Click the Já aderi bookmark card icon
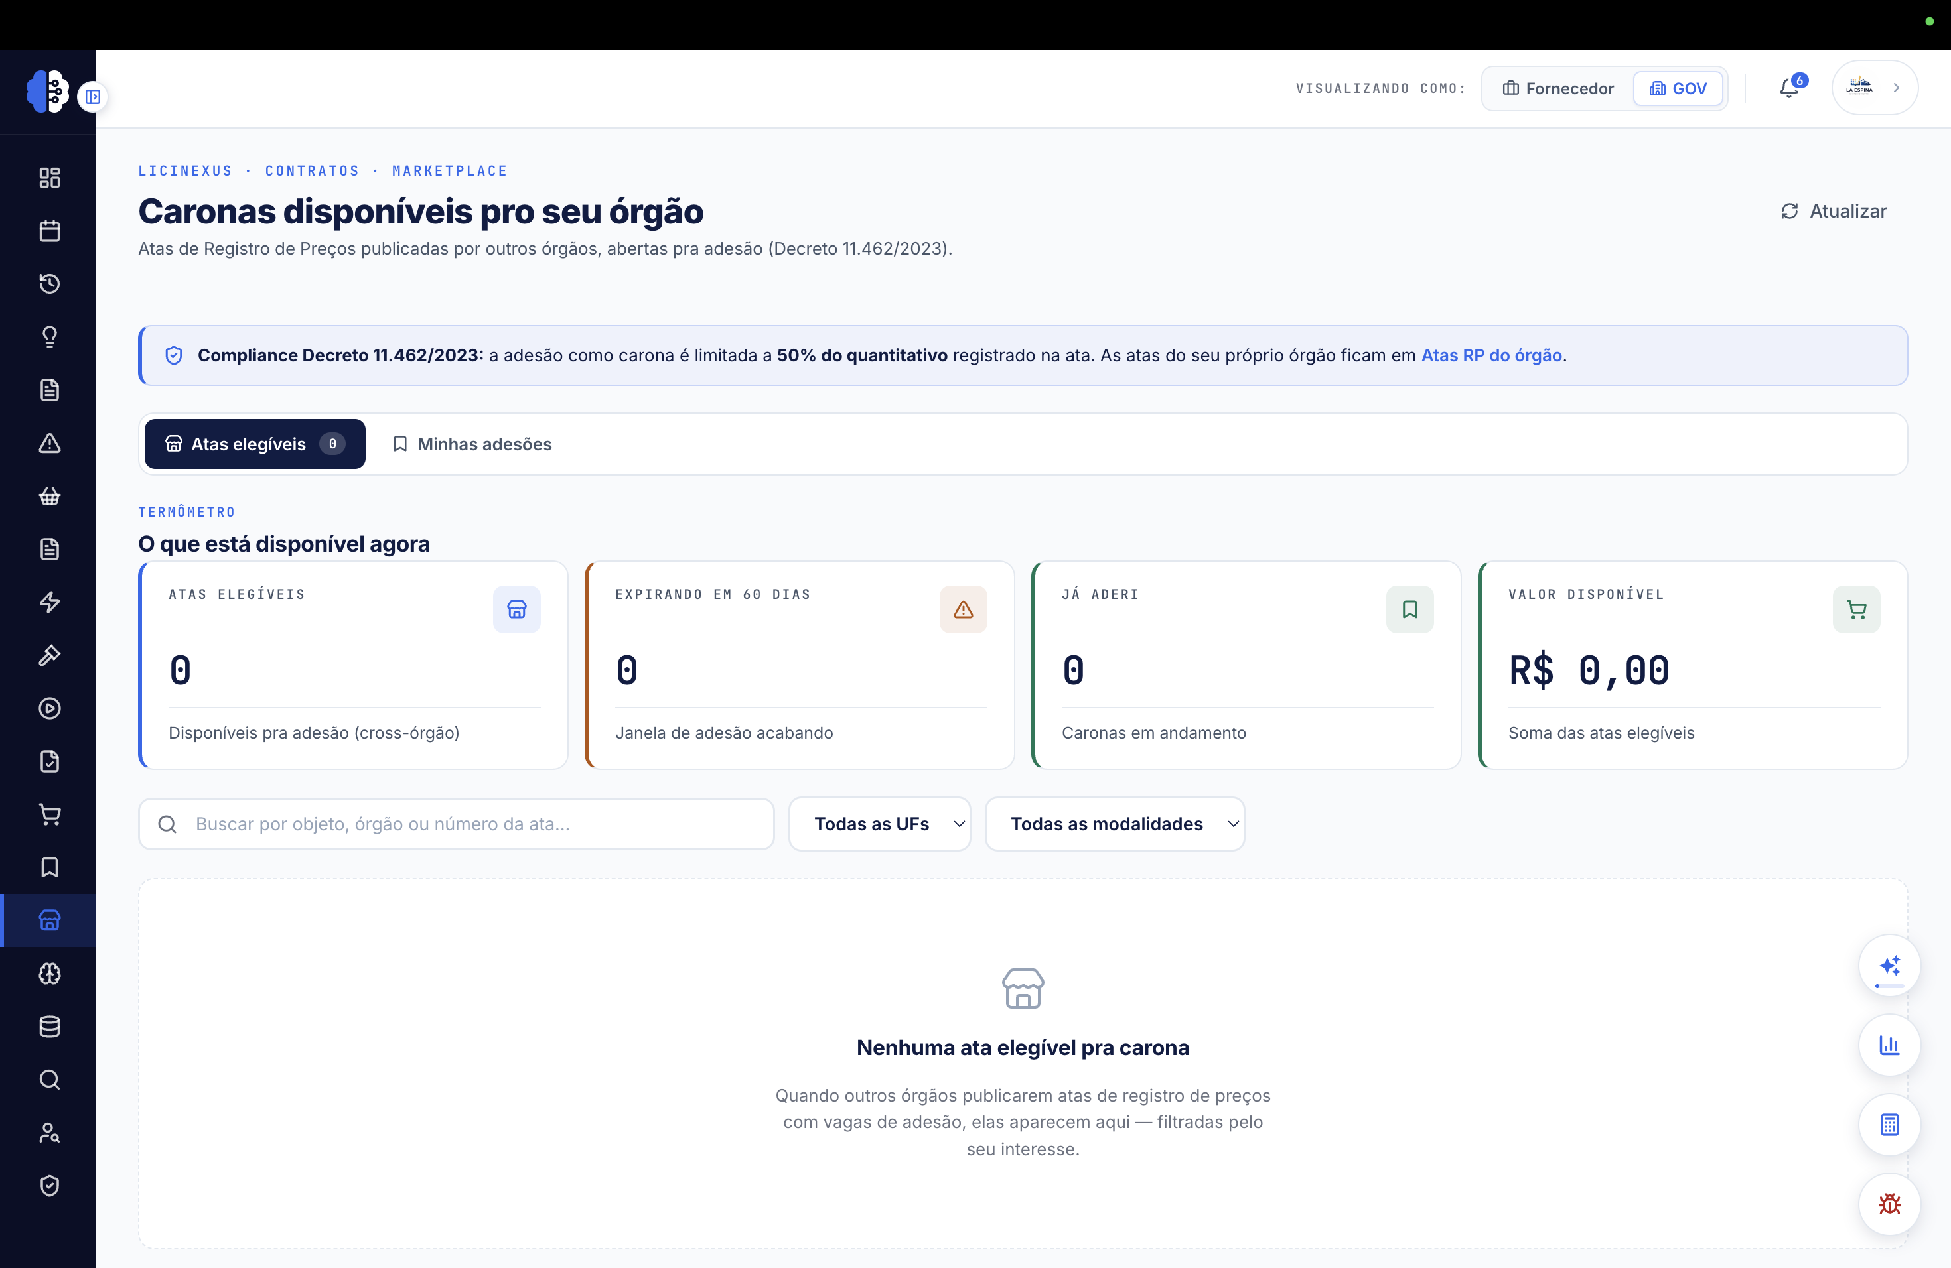Screen dimensions: 1951x1268 coord(1410,609)
